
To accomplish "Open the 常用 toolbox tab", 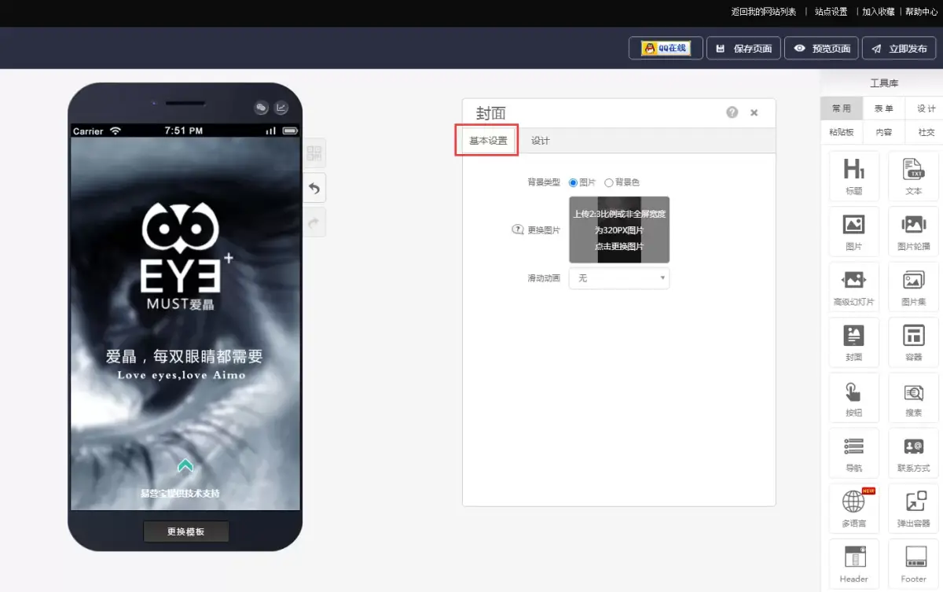I will click(842, 108).
